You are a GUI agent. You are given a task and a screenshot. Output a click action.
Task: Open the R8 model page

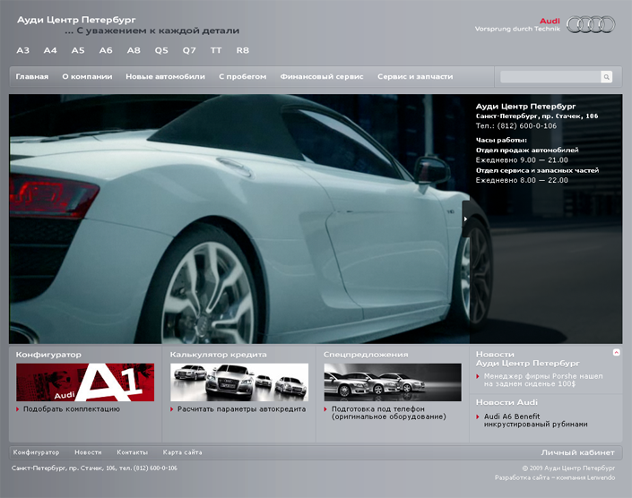point(243,50)
